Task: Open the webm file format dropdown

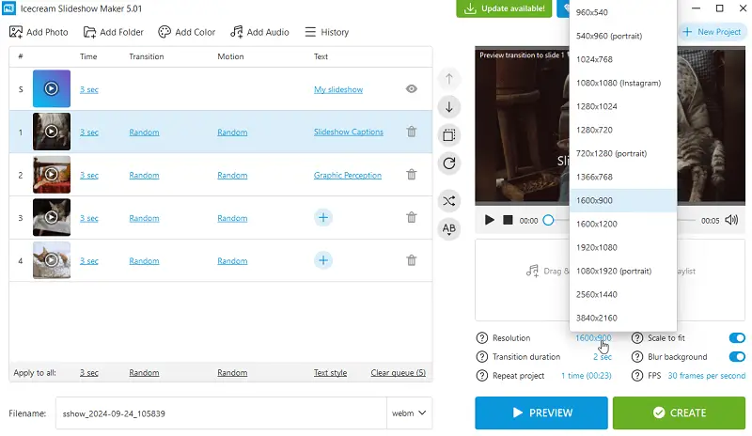Action: point(409,413)
